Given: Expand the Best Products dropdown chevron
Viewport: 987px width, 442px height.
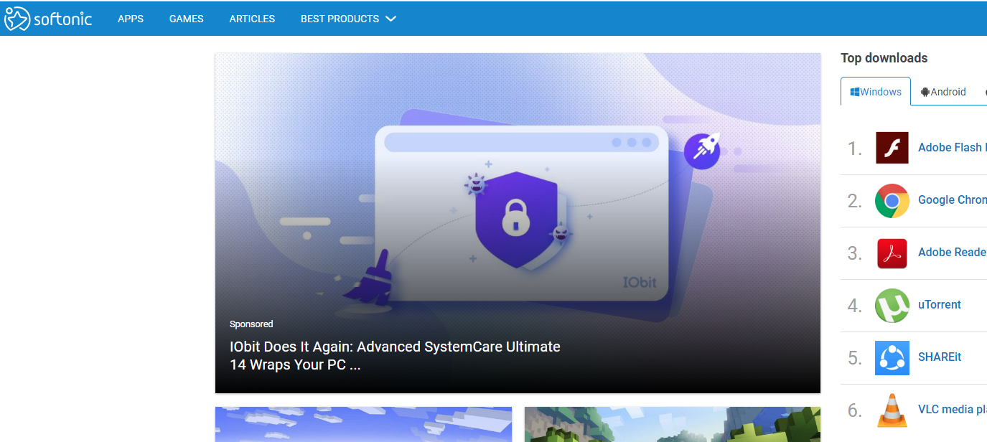Looking at the screenshot, I should pyautogui.click(x=390, y=19).
